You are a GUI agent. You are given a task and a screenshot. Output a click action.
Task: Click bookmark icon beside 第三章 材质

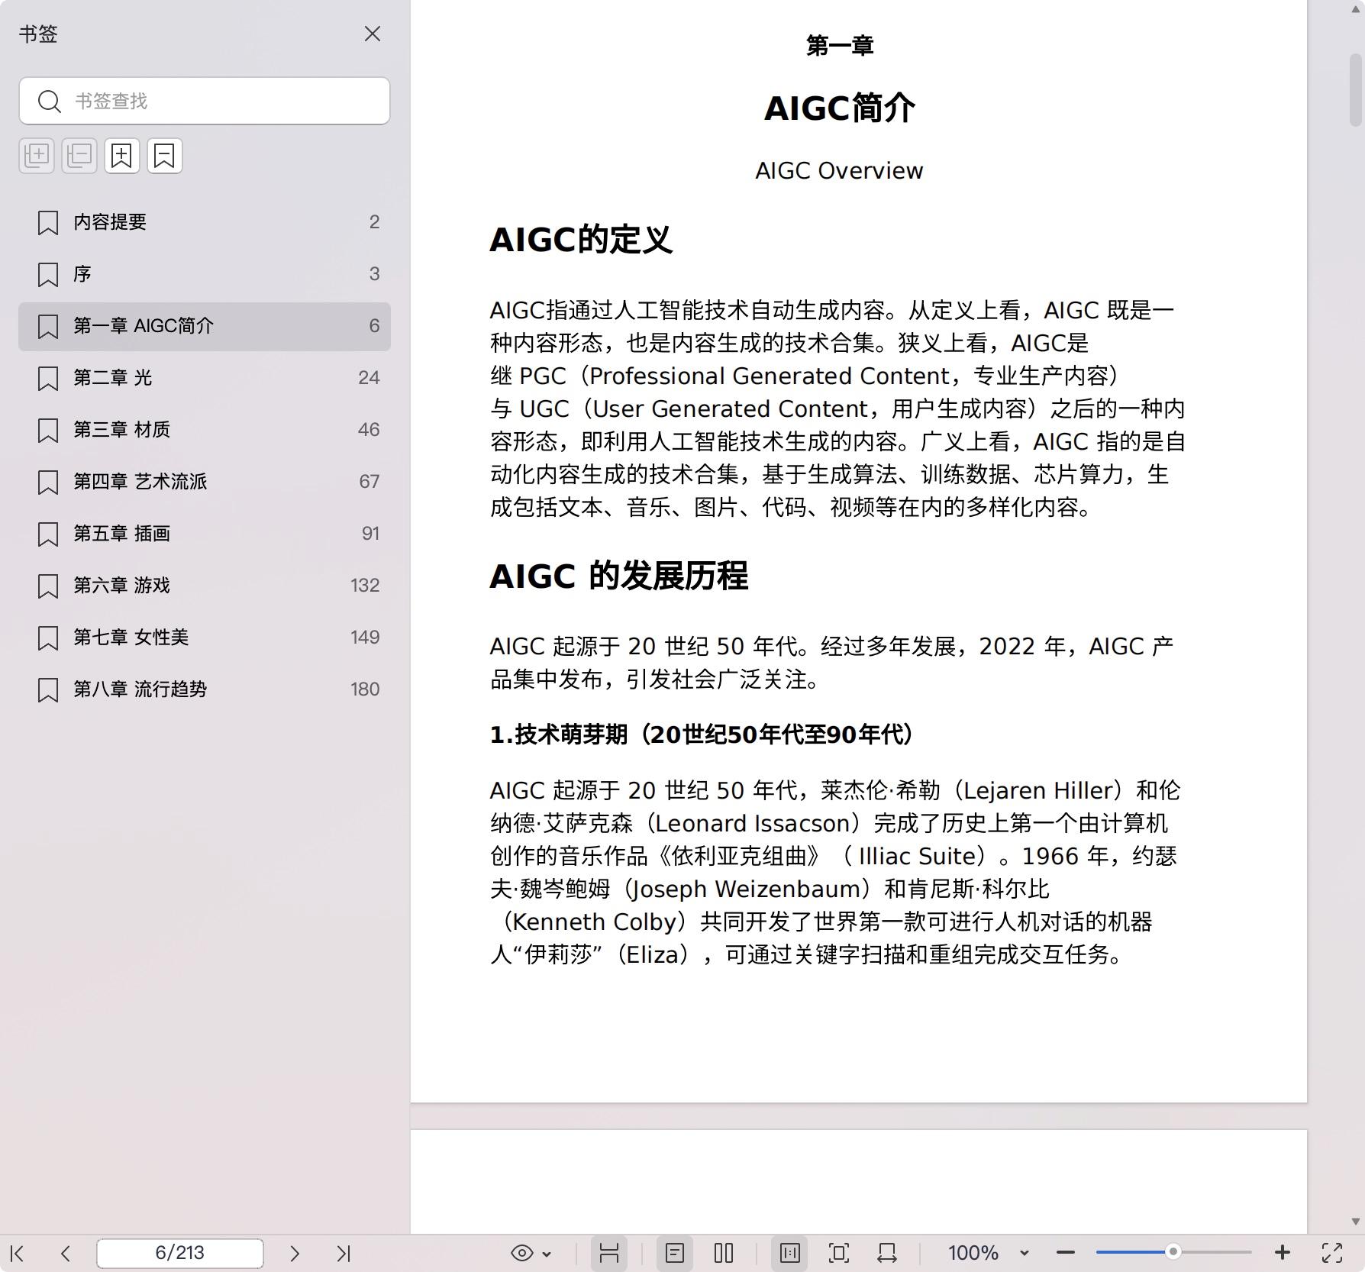(48, 431)
